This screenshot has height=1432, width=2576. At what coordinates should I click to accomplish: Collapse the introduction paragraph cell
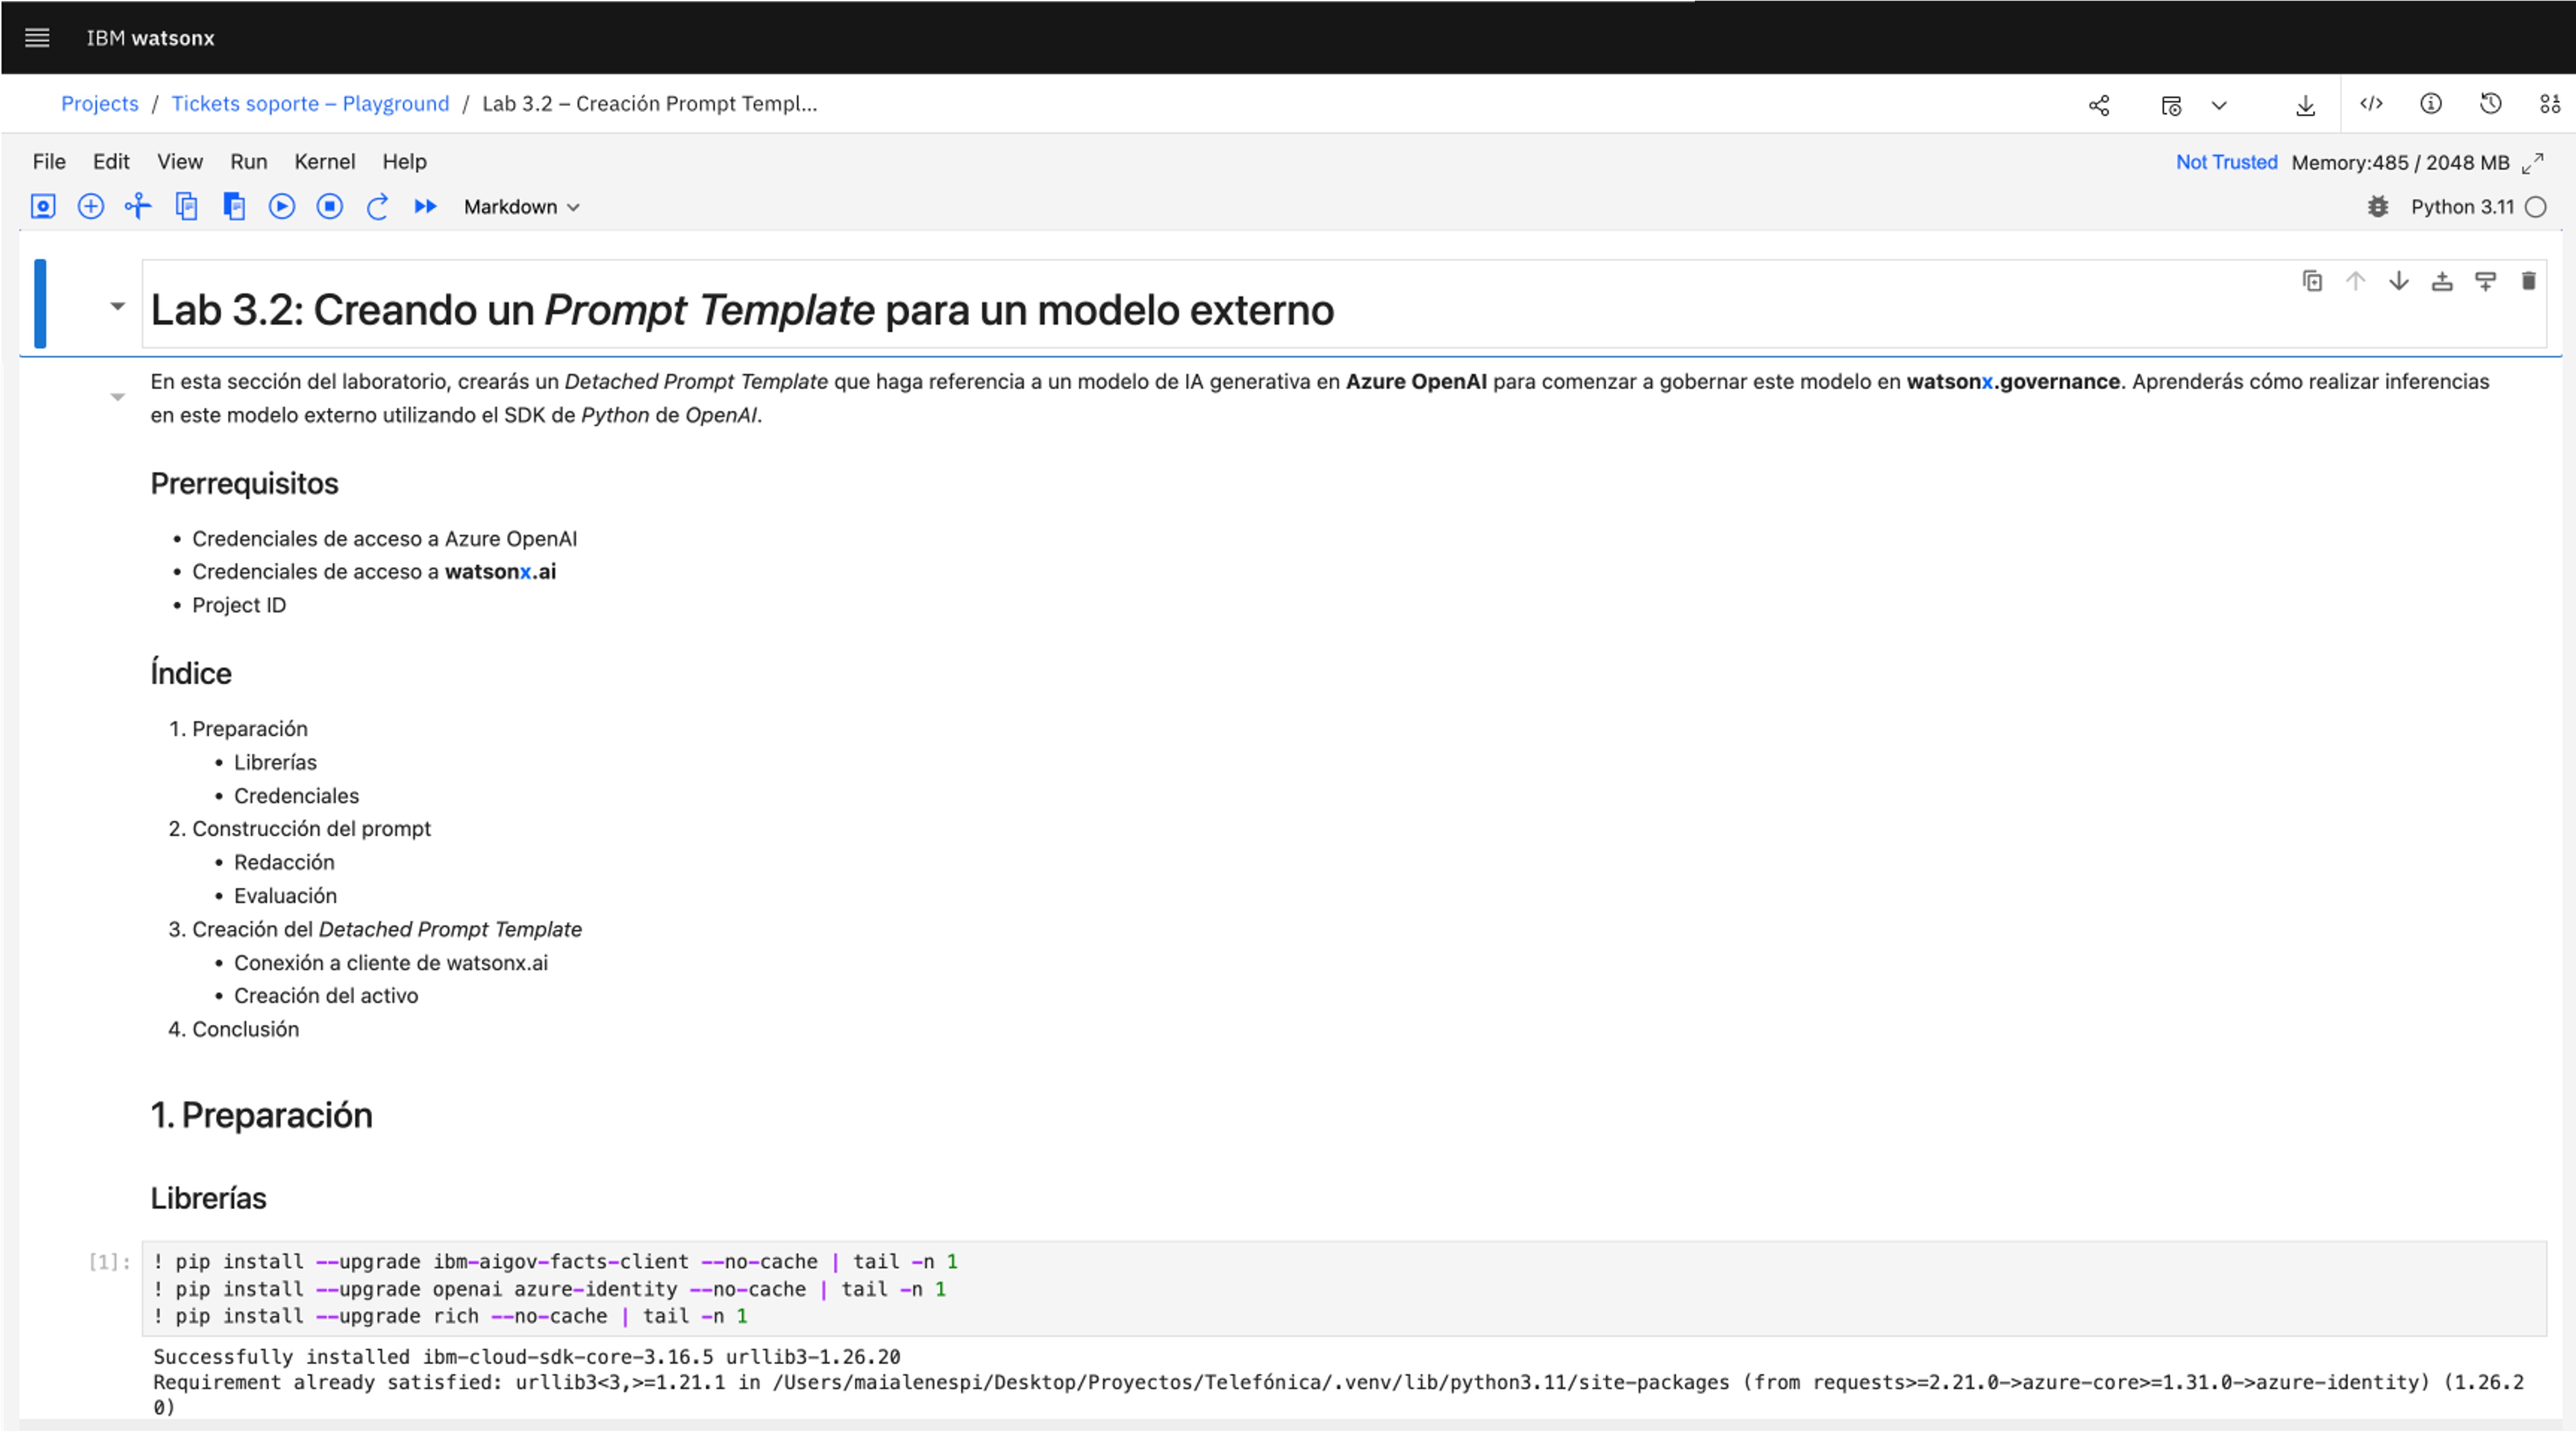[x=118, y=398]
